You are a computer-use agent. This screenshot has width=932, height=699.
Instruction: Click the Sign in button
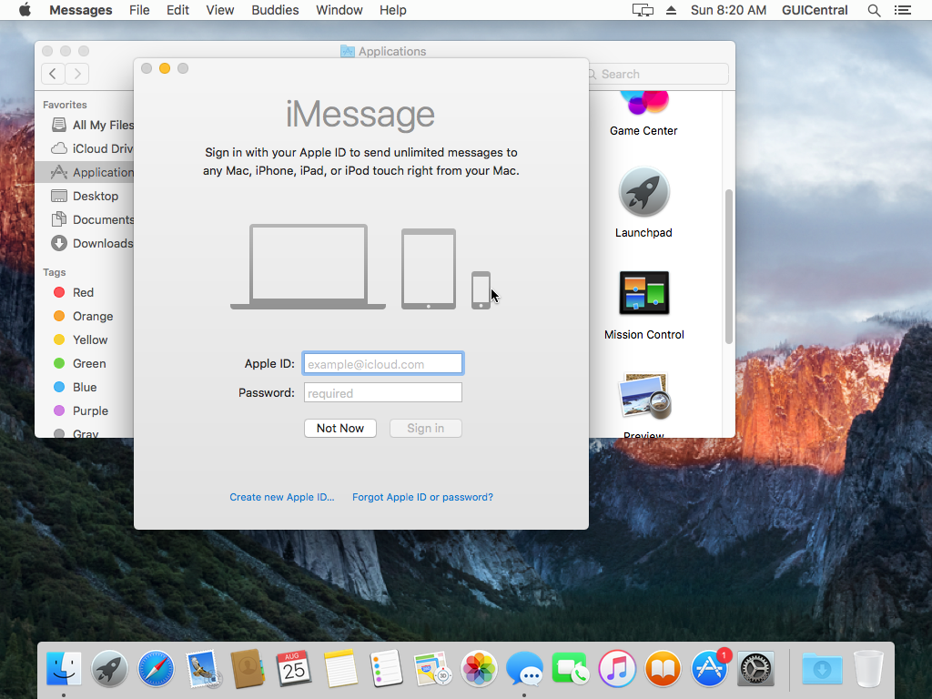coord(426,428)
